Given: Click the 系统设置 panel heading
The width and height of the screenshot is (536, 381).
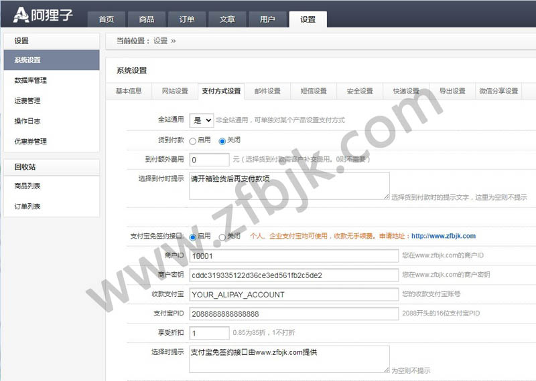Looking at the screenshot, I should point(131,71).
